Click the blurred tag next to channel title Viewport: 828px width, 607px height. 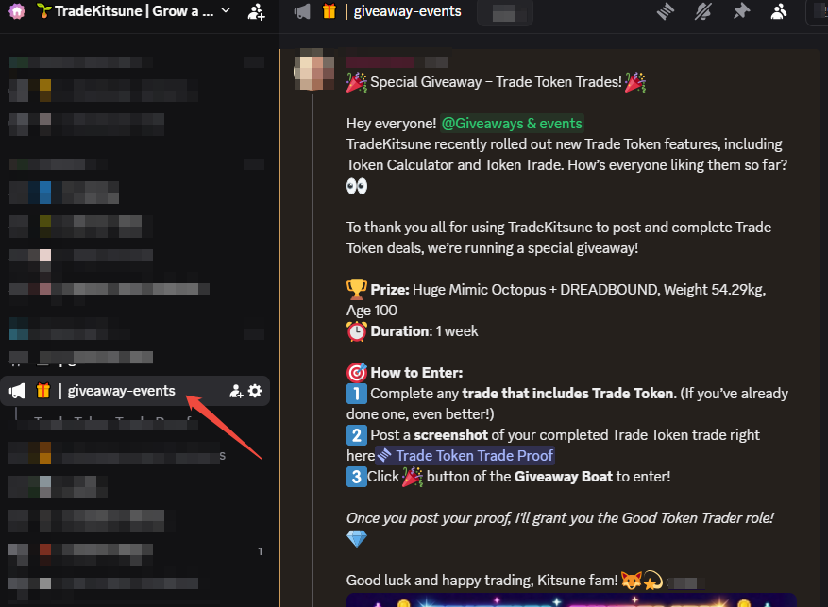pyautogui.click(x=504, y=13)
